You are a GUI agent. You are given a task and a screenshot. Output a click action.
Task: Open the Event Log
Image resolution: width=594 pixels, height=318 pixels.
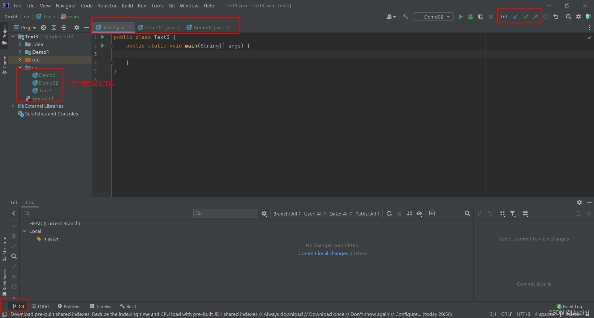click(x=569, y=306)
